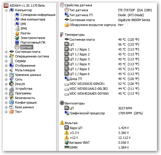Screen dimensions: 161x155
Task: Click the Вольтаж warning icon
Action: [x=62, y=123]
